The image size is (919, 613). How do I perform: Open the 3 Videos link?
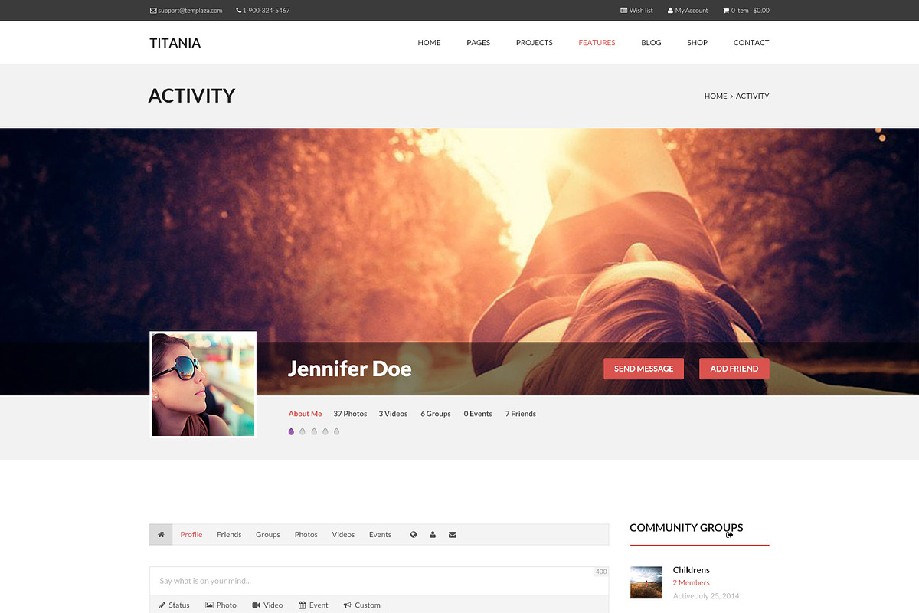[393, 414]
